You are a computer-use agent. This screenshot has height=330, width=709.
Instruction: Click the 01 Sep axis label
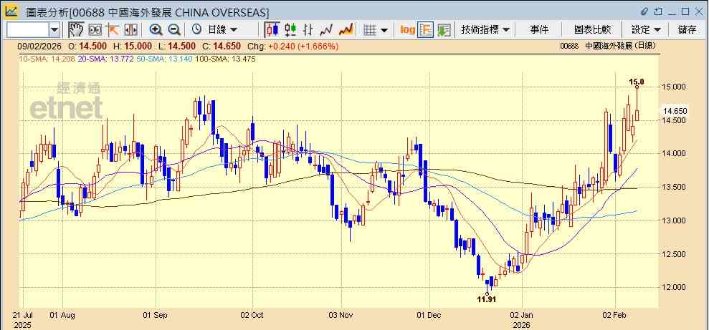click(155, 315)
